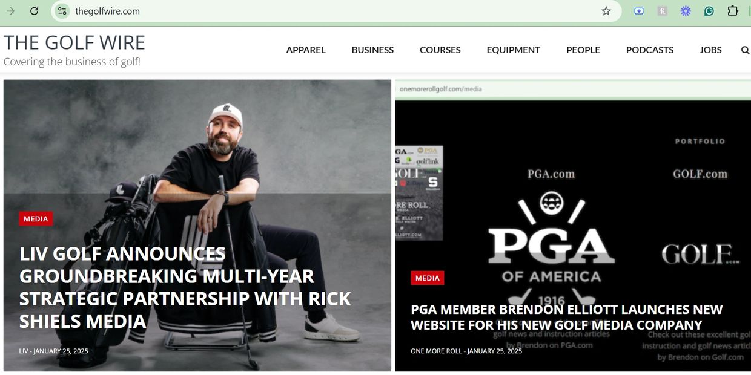Image resolution: width=751 pixels, height=375 pixels.
Task: Open the Business menu
Action: tap(372, 50)
